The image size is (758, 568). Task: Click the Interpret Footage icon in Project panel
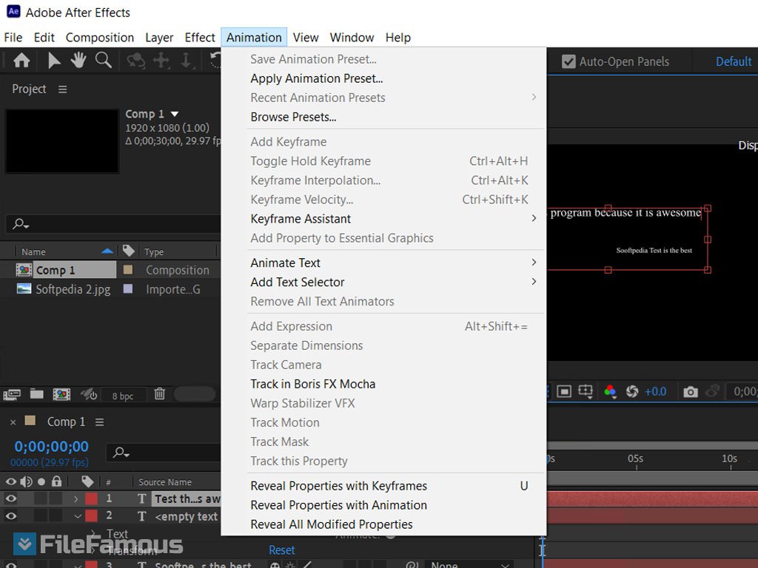(x=12, y=395)
